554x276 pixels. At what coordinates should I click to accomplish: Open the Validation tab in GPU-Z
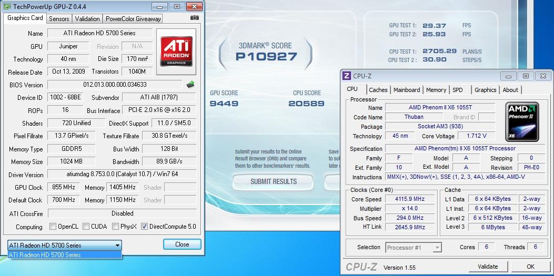coord(87,19)
